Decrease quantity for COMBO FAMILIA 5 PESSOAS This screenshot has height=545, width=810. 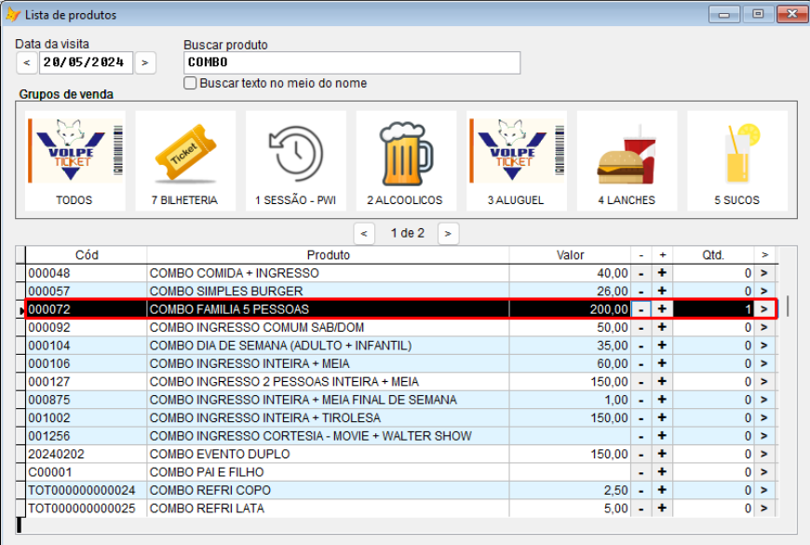[641, 309]
